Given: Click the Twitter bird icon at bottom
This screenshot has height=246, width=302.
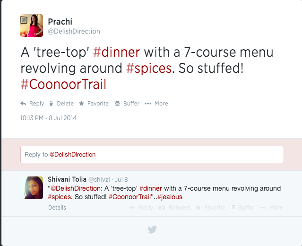Looking at the screenshot, I should 152,229.
